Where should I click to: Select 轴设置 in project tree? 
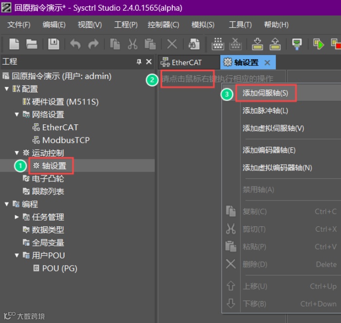click(x=50, y=166)
